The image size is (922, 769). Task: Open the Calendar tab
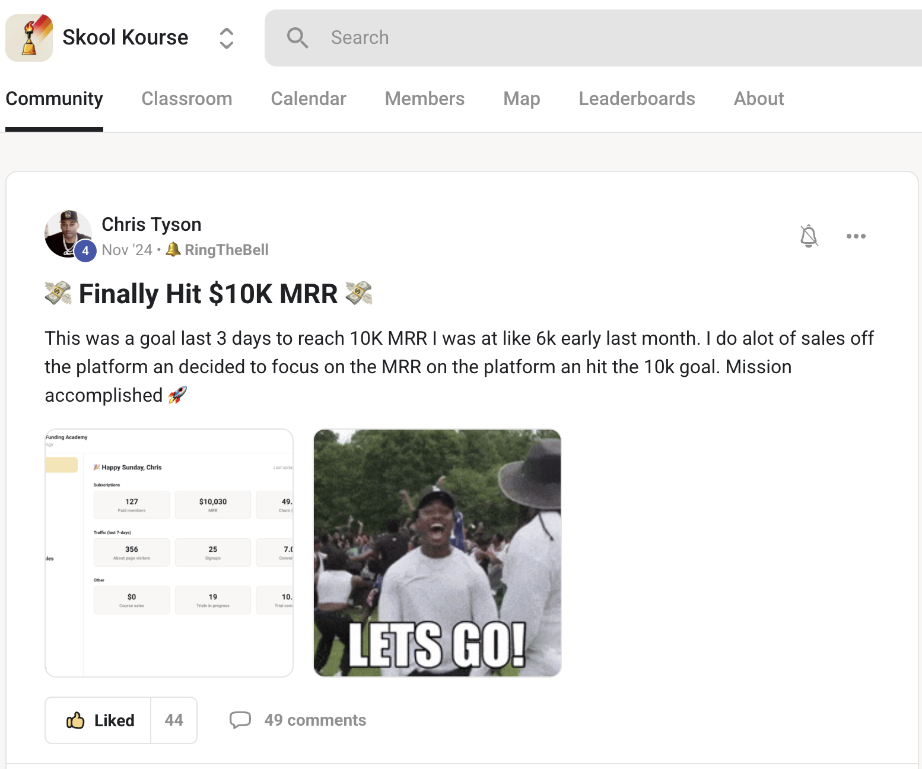pos(309,98)
